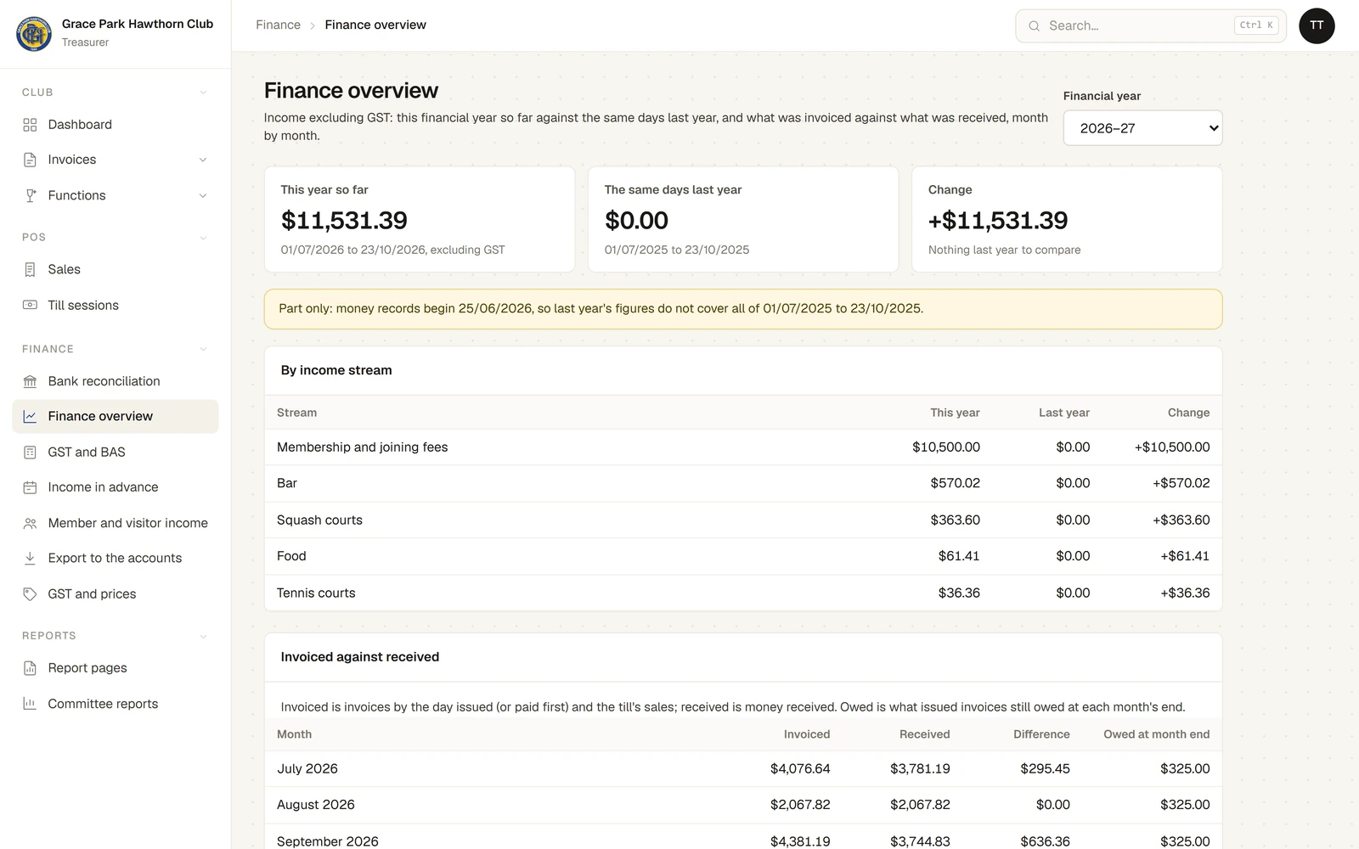Open the TT user avatar menu

tap(1317, 25)
